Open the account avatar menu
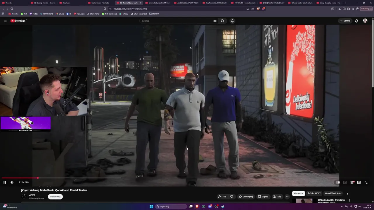 tap(365, 21)
